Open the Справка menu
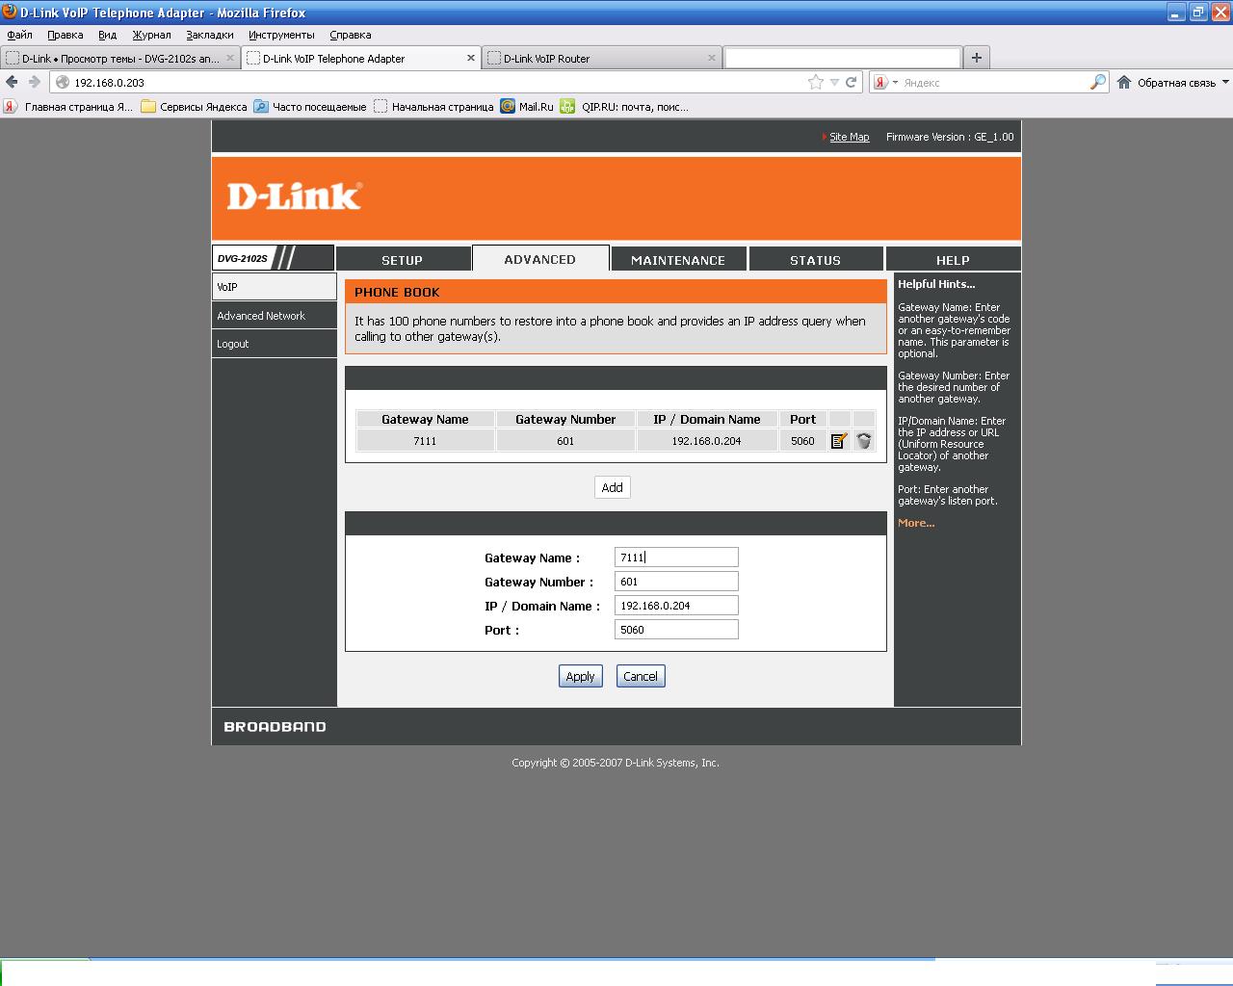This screenshot has width=1233, height=986. [350, 35]
